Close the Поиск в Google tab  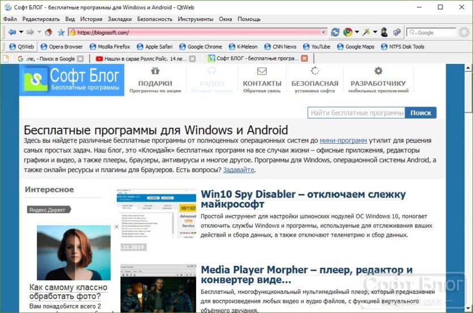pyautogui.click(x=80, y=59)
